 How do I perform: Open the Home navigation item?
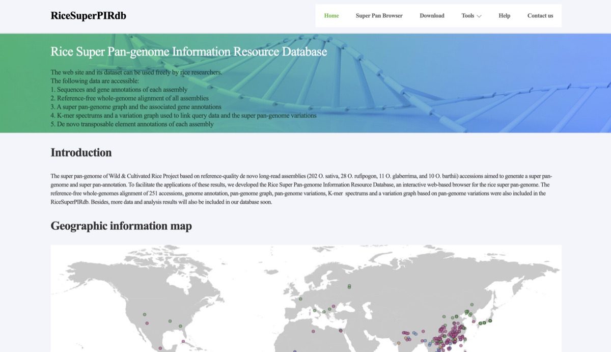coord(331,16)
